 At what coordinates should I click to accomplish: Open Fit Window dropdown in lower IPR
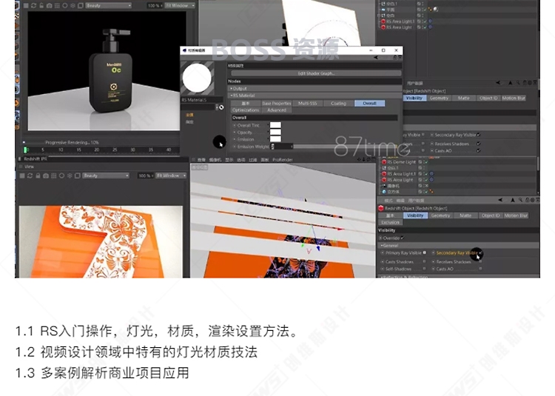point(171,175)
